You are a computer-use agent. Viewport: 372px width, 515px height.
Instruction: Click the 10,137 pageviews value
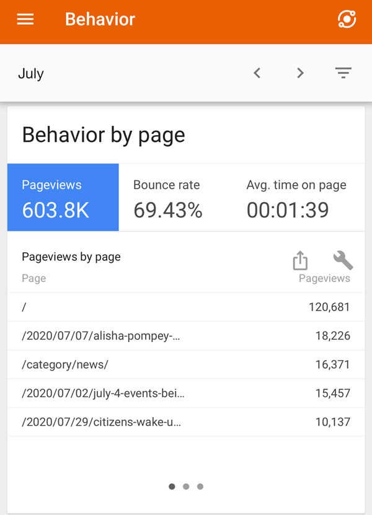coord(332,422)
